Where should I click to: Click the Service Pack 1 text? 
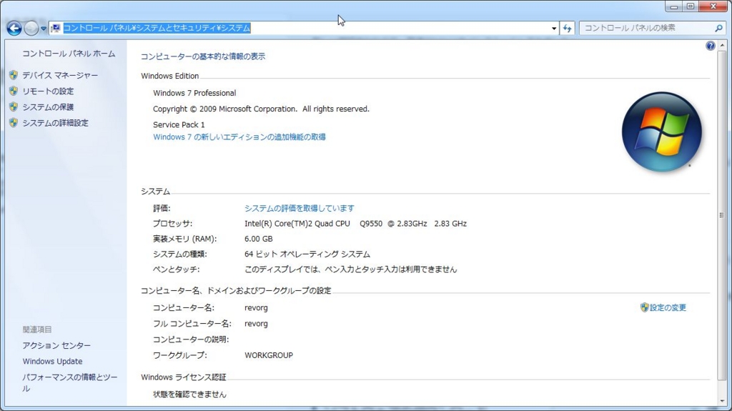pos(179,124)
